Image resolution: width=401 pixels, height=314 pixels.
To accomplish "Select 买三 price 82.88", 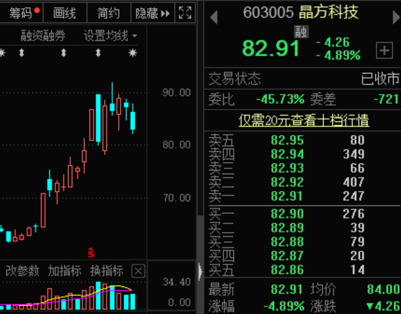I will pyautogui.click(x=288, y=242).
